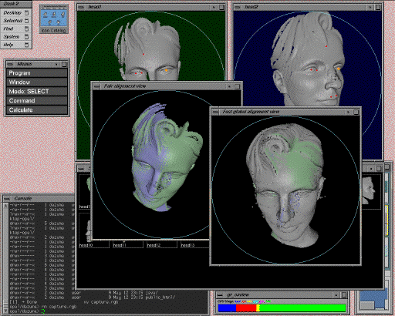Click the tear-off icon beside Desktop
Viewport: 395px width, 316px height.
pos(26,12)
